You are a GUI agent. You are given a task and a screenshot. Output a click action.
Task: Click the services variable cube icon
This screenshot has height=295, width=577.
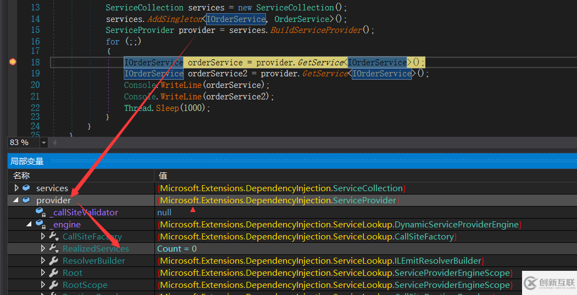pyautogui.click(x=26, y=188)
